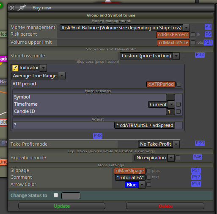The width and height of the screenshot is (217, 214).
Task: Select the Blue arrow color swatch
Action: 132,185
